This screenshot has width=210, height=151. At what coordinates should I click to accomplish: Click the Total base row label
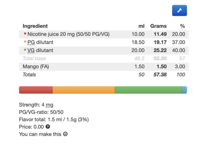pos(34,58)
